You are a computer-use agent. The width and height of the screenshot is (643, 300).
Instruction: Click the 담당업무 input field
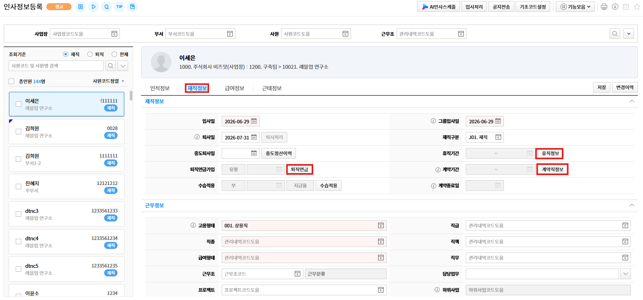(542, 274)
